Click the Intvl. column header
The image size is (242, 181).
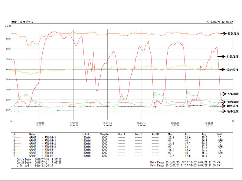(87, 134)
